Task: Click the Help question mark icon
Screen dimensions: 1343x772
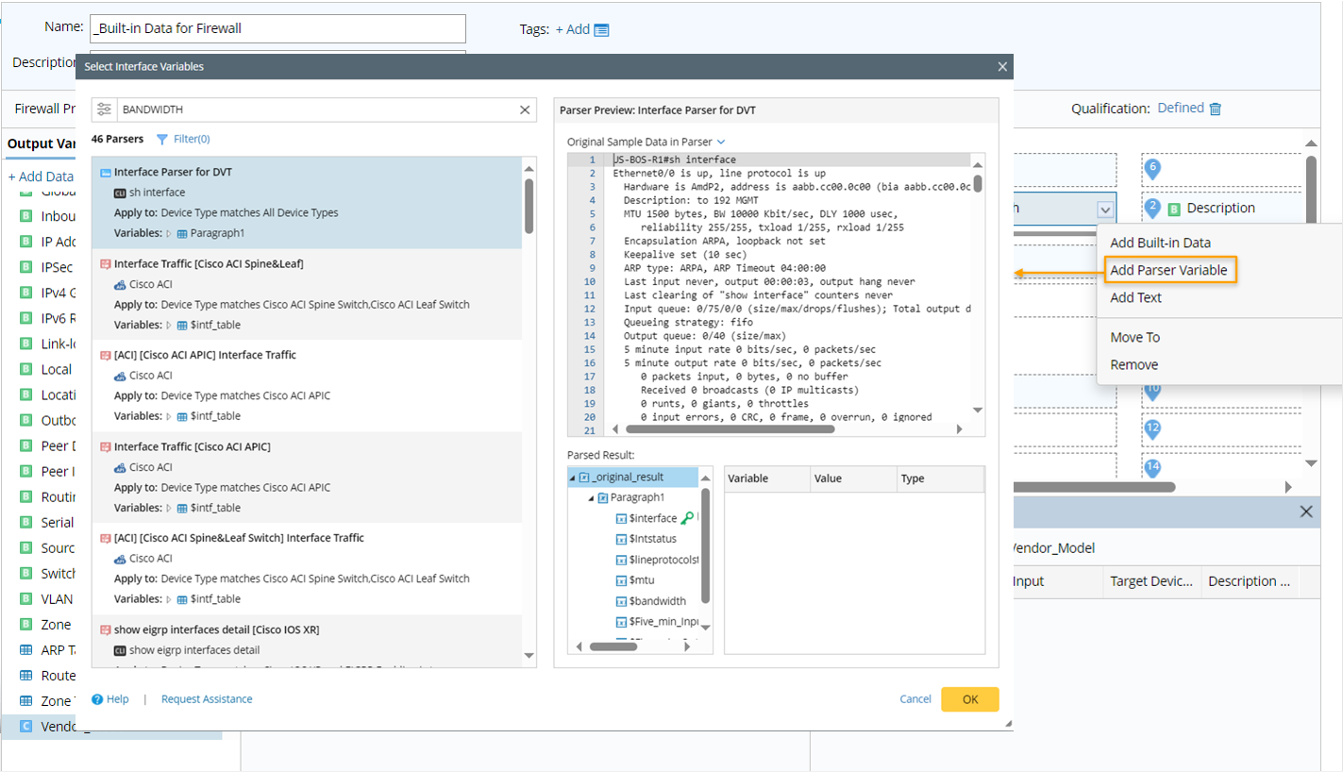Action: [x=97, y=699]
